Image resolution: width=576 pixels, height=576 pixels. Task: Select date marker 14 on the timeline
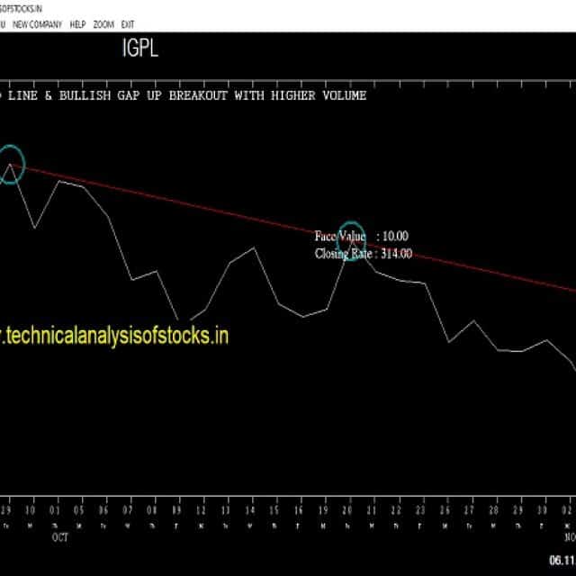[x=250, y=510]
